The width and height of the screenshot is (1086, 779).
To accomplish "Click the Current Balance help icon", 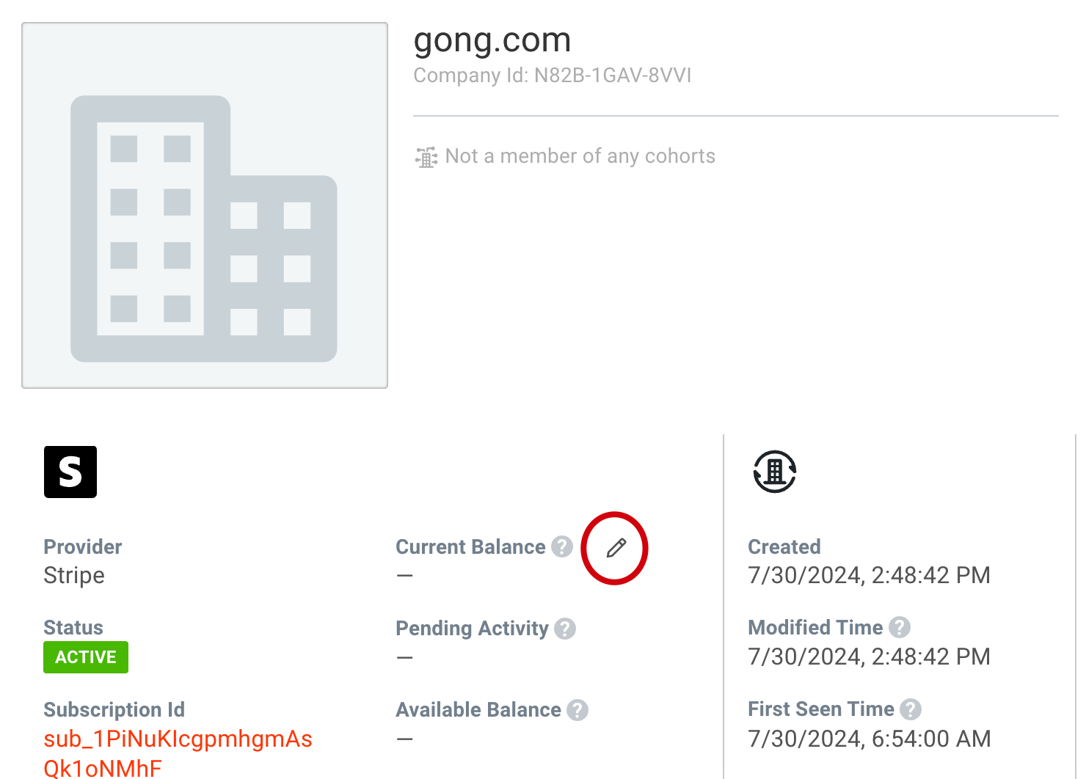I will [561, 546].
